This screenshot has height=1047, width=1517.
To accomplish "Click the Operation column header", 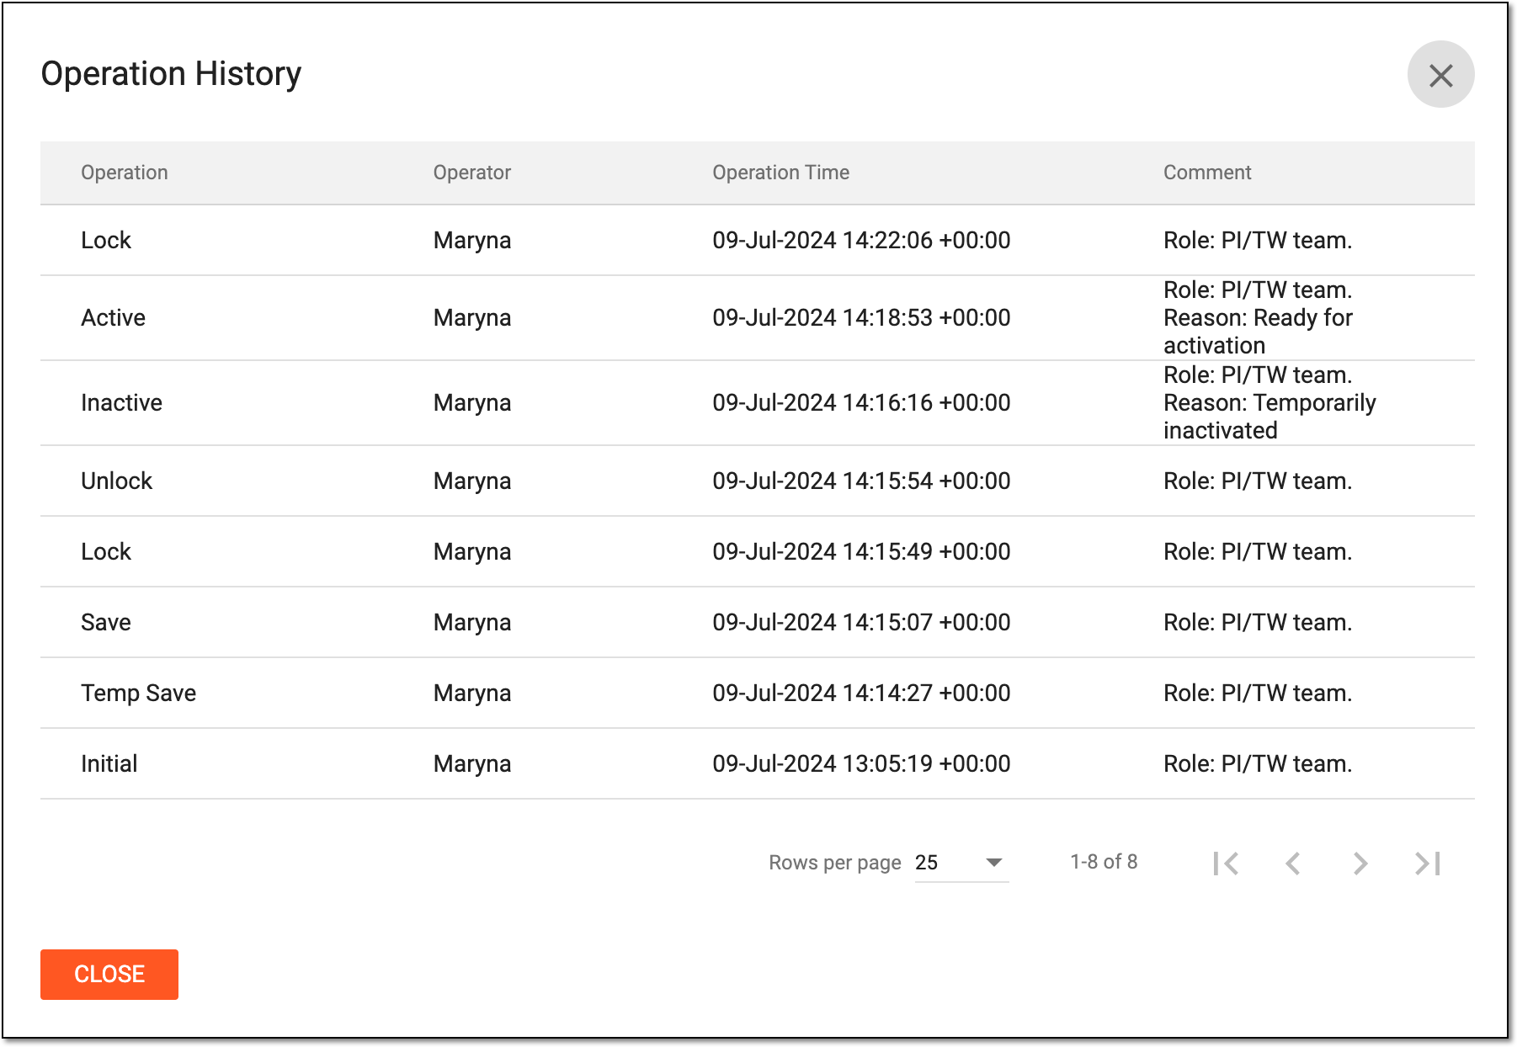I will point(125,173).
